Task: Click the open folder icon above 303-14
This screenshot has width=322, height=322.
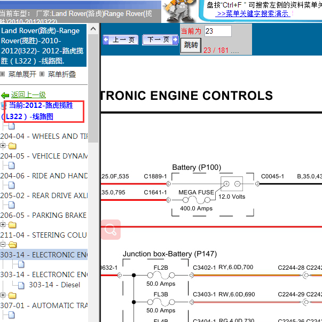Action: (12, 245)
